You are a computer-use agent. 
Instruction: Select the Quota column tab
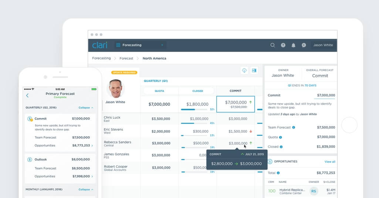point(159,91)
